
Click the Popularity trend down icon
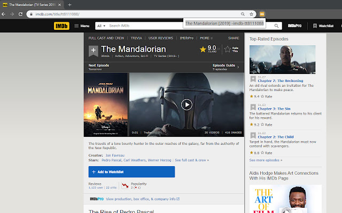click(125, 185)
